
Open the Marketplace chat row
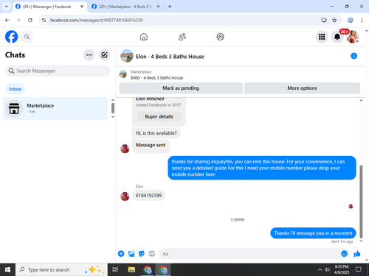pos(55,108)
